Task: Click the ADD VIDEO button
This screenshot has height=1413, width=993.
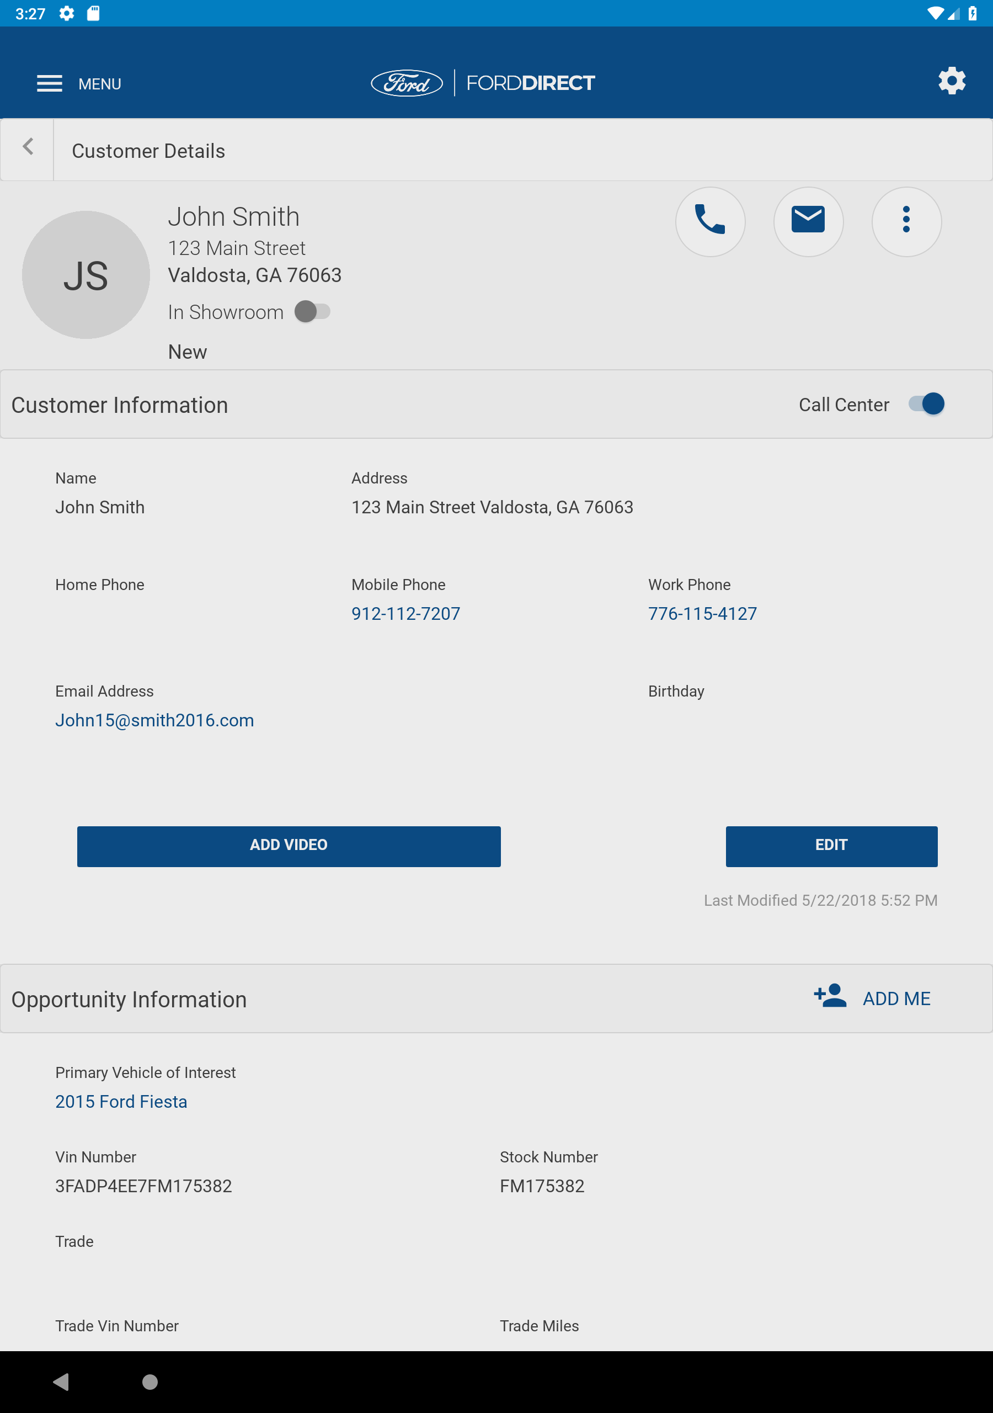Action: tap(289, 846)
